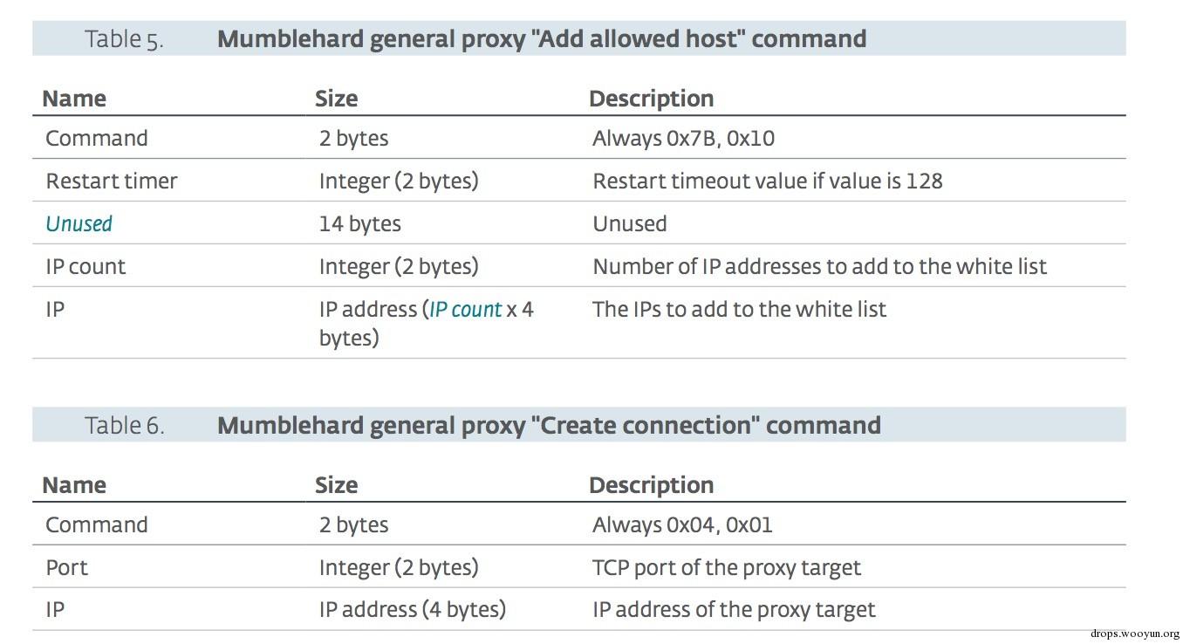The image size is (1183, 644).
Task: Click the '14 bytes' size cell
Action: [x=360, y=224]
